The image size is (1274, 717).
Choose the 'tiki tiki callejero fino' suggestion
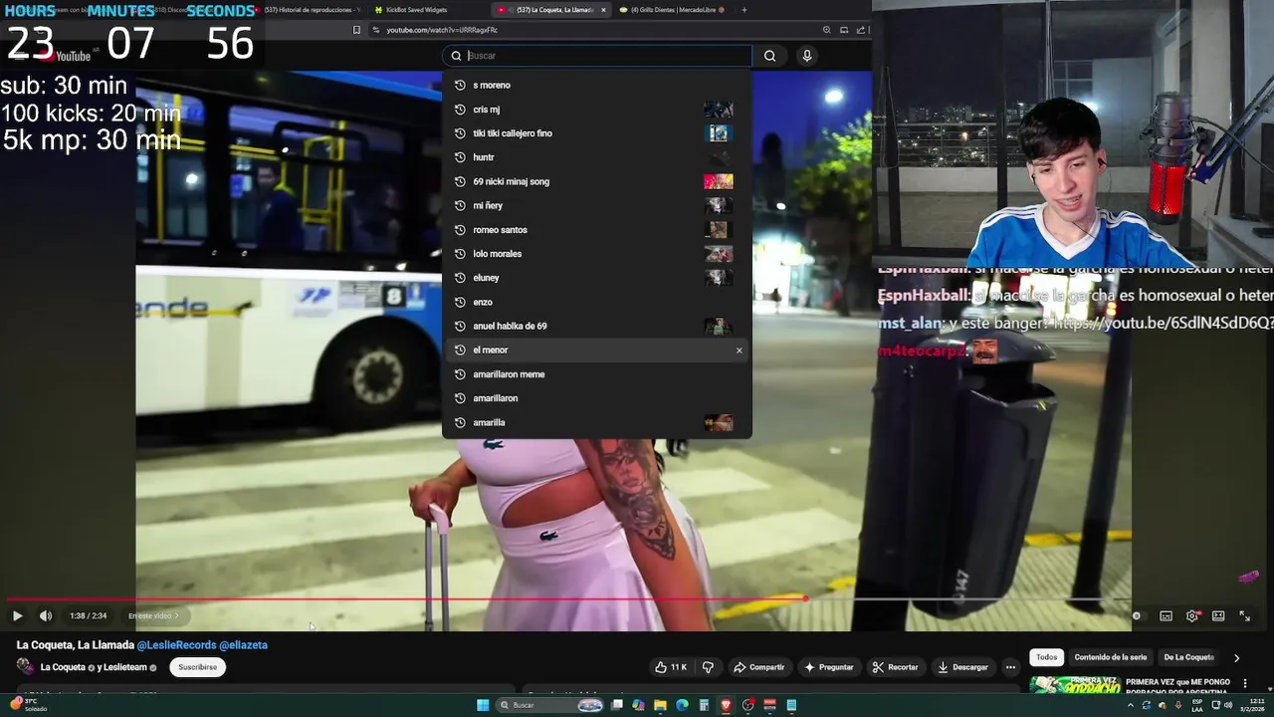point(597,133)
